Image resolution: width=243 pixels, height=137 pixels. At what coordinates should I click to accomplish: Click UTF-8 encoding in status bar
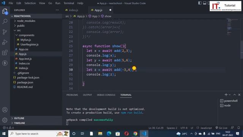coord(184,128)
